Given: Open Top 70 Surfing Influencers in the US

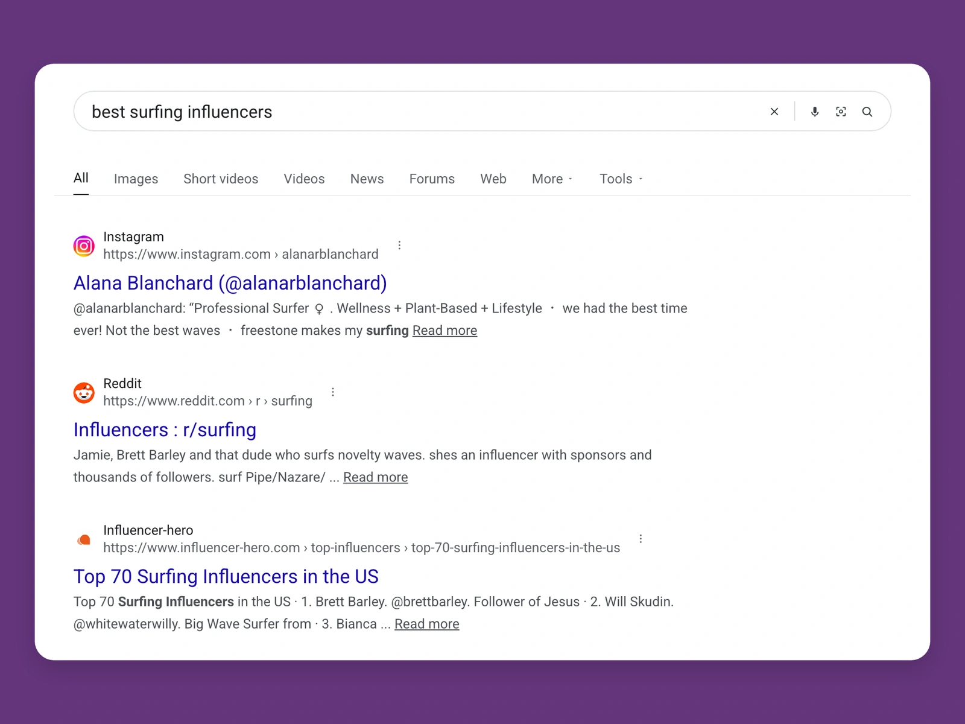Looking at the screenshot, I should pos(226,576).
